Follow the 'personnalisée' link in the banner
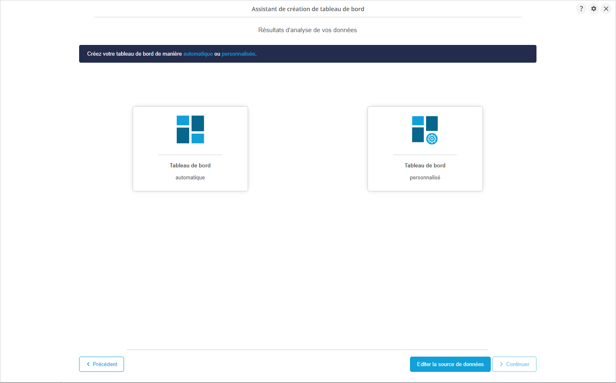This screenshot has width=616, height=383. 238,54
